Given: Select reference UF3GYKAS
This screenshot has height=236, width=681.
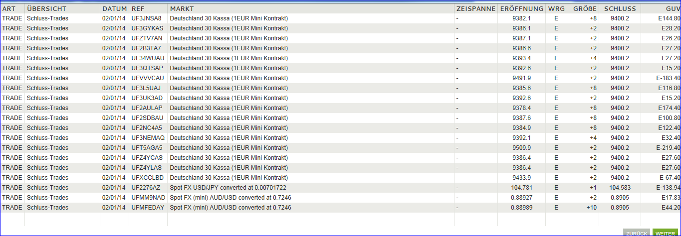Looking at the screenshot, I should (x=147, y=28).
